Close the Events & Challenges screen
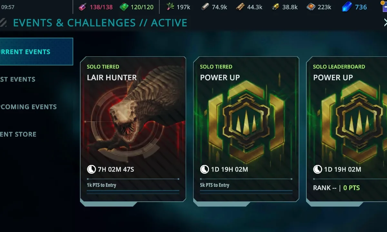This screenshot has width=387, height=232. (385, 22)
